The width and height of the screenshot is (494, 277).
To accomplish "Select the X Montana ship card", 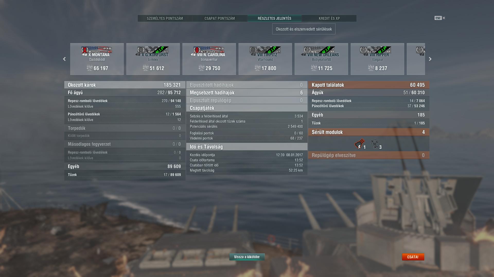I will tap(97, 59).
